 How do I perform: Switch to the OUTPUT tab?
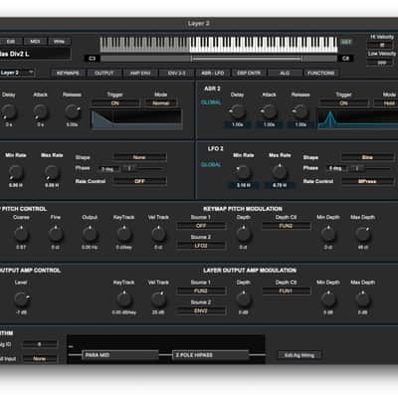tap(104, 73)
